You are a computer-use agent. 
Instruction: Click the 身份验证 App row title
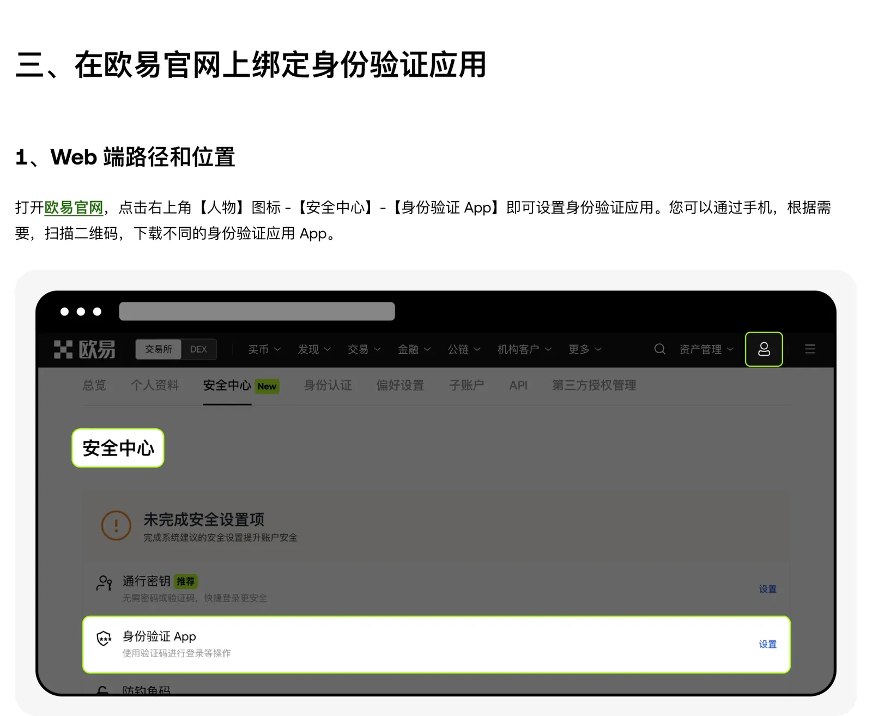pyautogui.click(x=159, y=636)
